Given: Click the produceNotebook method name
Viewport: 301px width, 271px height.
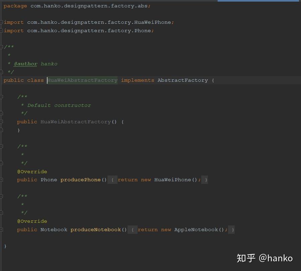Looking at the screenshot, I should (x=96, y=230).
